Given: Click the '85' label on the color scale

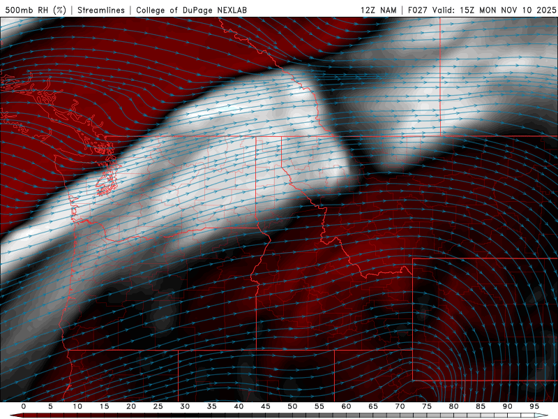Looking at the screenshot, I should click(x=480, y=406).
